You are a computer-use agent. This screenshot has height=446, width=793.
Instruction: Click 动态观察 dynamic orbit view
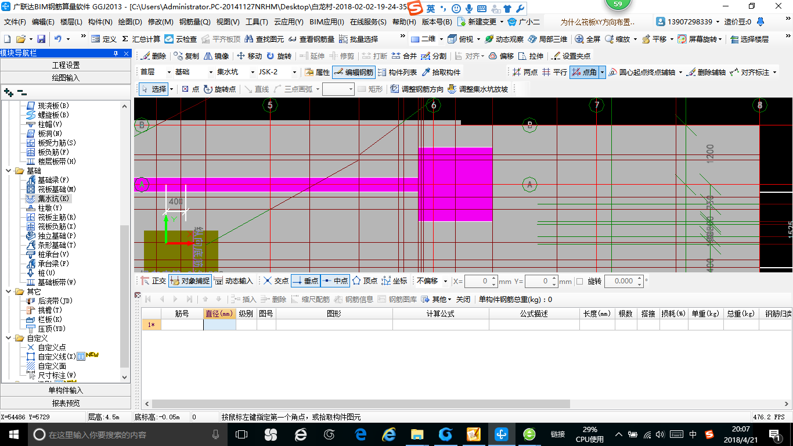point(504,39)
